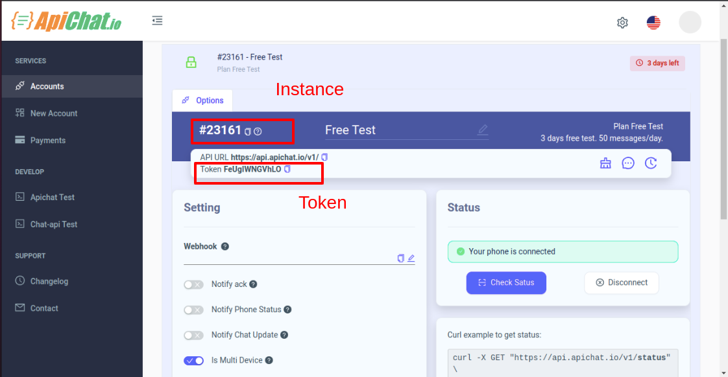Image resolution: width=728 pixels, height=377 pixels.
Task: Copy instance number #23161
Action: pyautogui.click(x=247, y=131)
